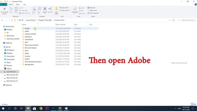Select the Wondershare folder
Screen dimensions: 197x111
pyautogui.click(x=29, y=64)
